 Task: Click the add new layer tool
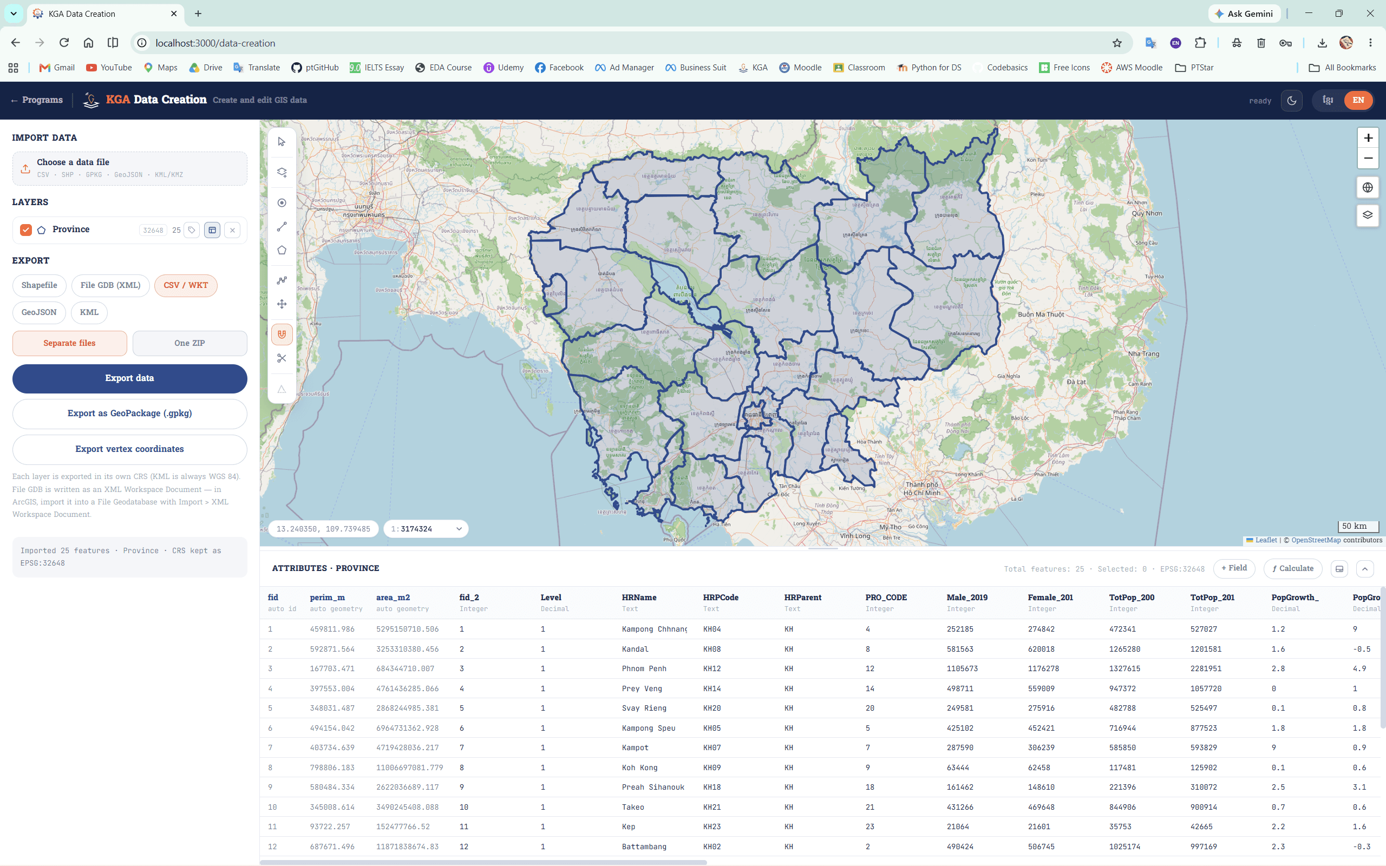pyautogui.click(x=281, y=172)
